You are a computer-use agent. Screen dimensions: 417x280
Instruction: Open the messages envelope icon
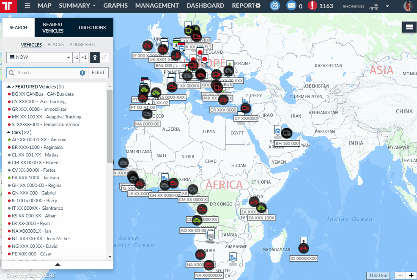coord(291,6)
